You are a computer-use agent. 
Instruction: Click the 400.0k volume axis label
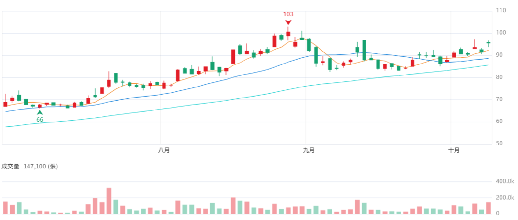505,181
